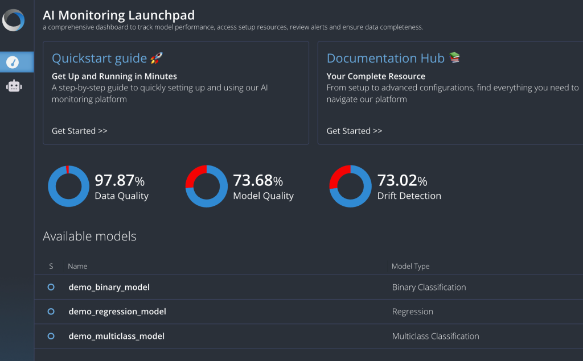The height and width of the screenshot is (361, 583).
Task: Click the Model Quality donut chart
Action: point(206,186)
